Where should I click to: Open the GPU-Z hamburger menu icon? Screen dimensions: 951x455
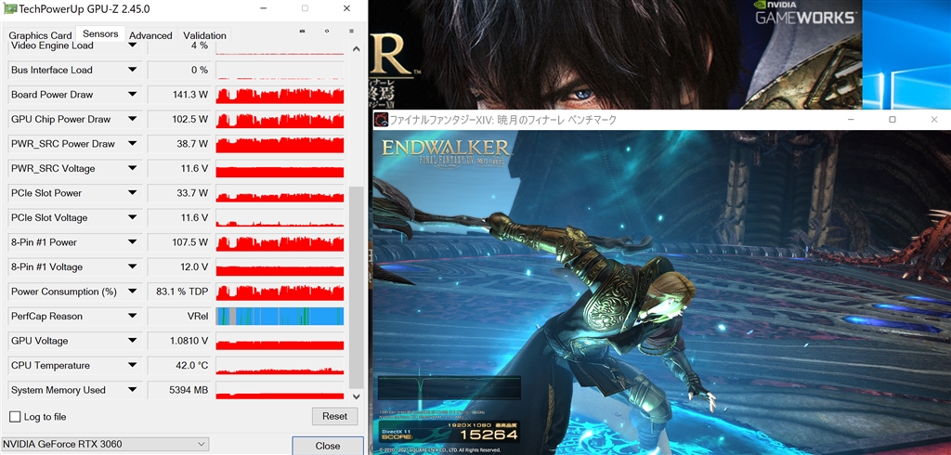point(351,31)
